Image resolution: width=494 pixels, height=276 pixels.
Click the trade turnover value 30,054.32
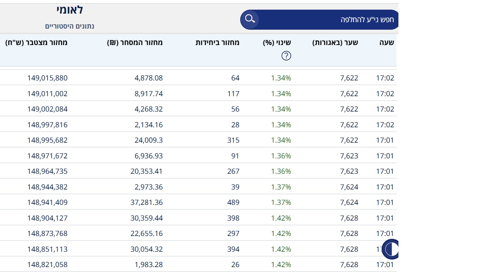pos(146,249)
